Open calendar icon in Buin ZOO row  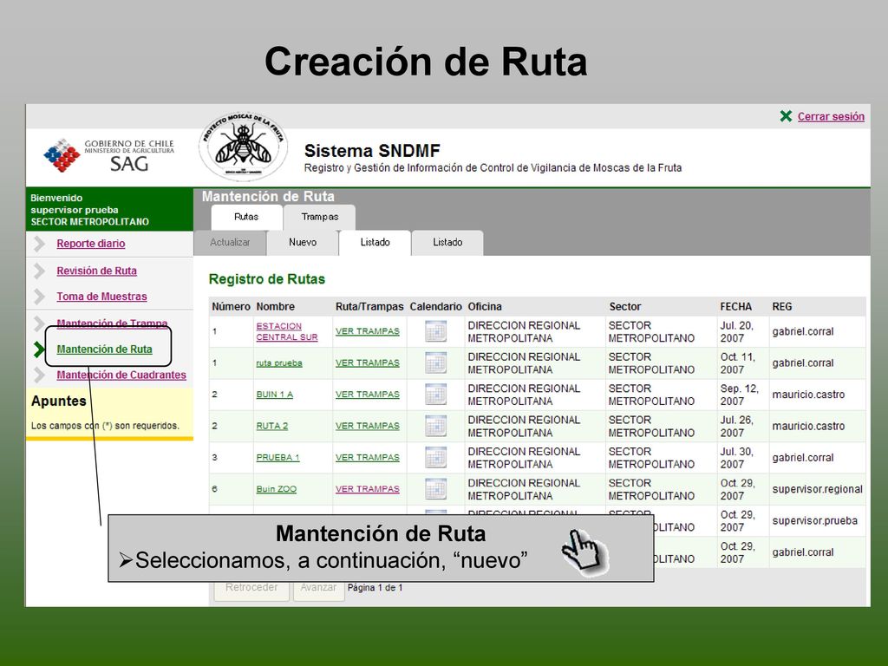point(435,489)
